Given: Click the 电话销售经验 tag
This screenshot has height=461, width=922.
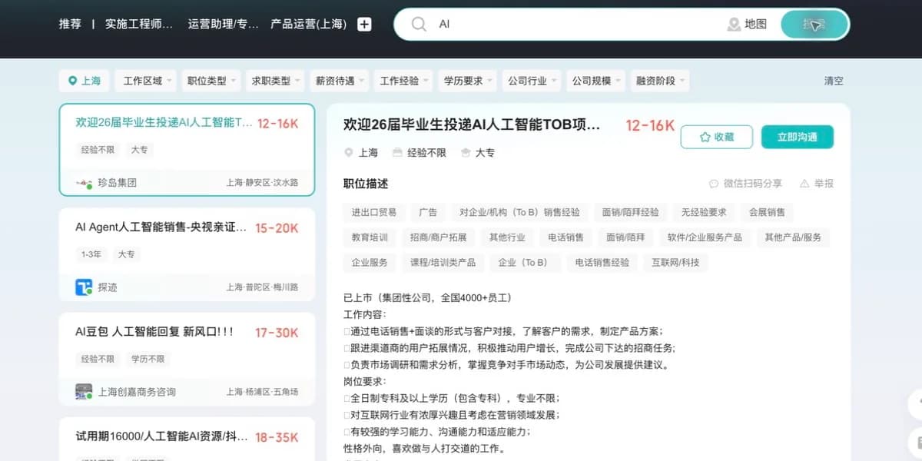Looking at the screenshot, I should click(602, 262).
